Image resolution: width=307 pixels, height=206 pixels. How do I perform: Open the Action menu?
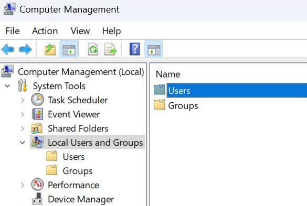(45, 31)
